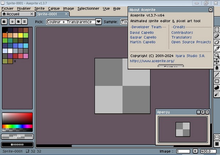Select the Line tool
This screenshot has width=220, height=155.
click(x=217, y=75)
